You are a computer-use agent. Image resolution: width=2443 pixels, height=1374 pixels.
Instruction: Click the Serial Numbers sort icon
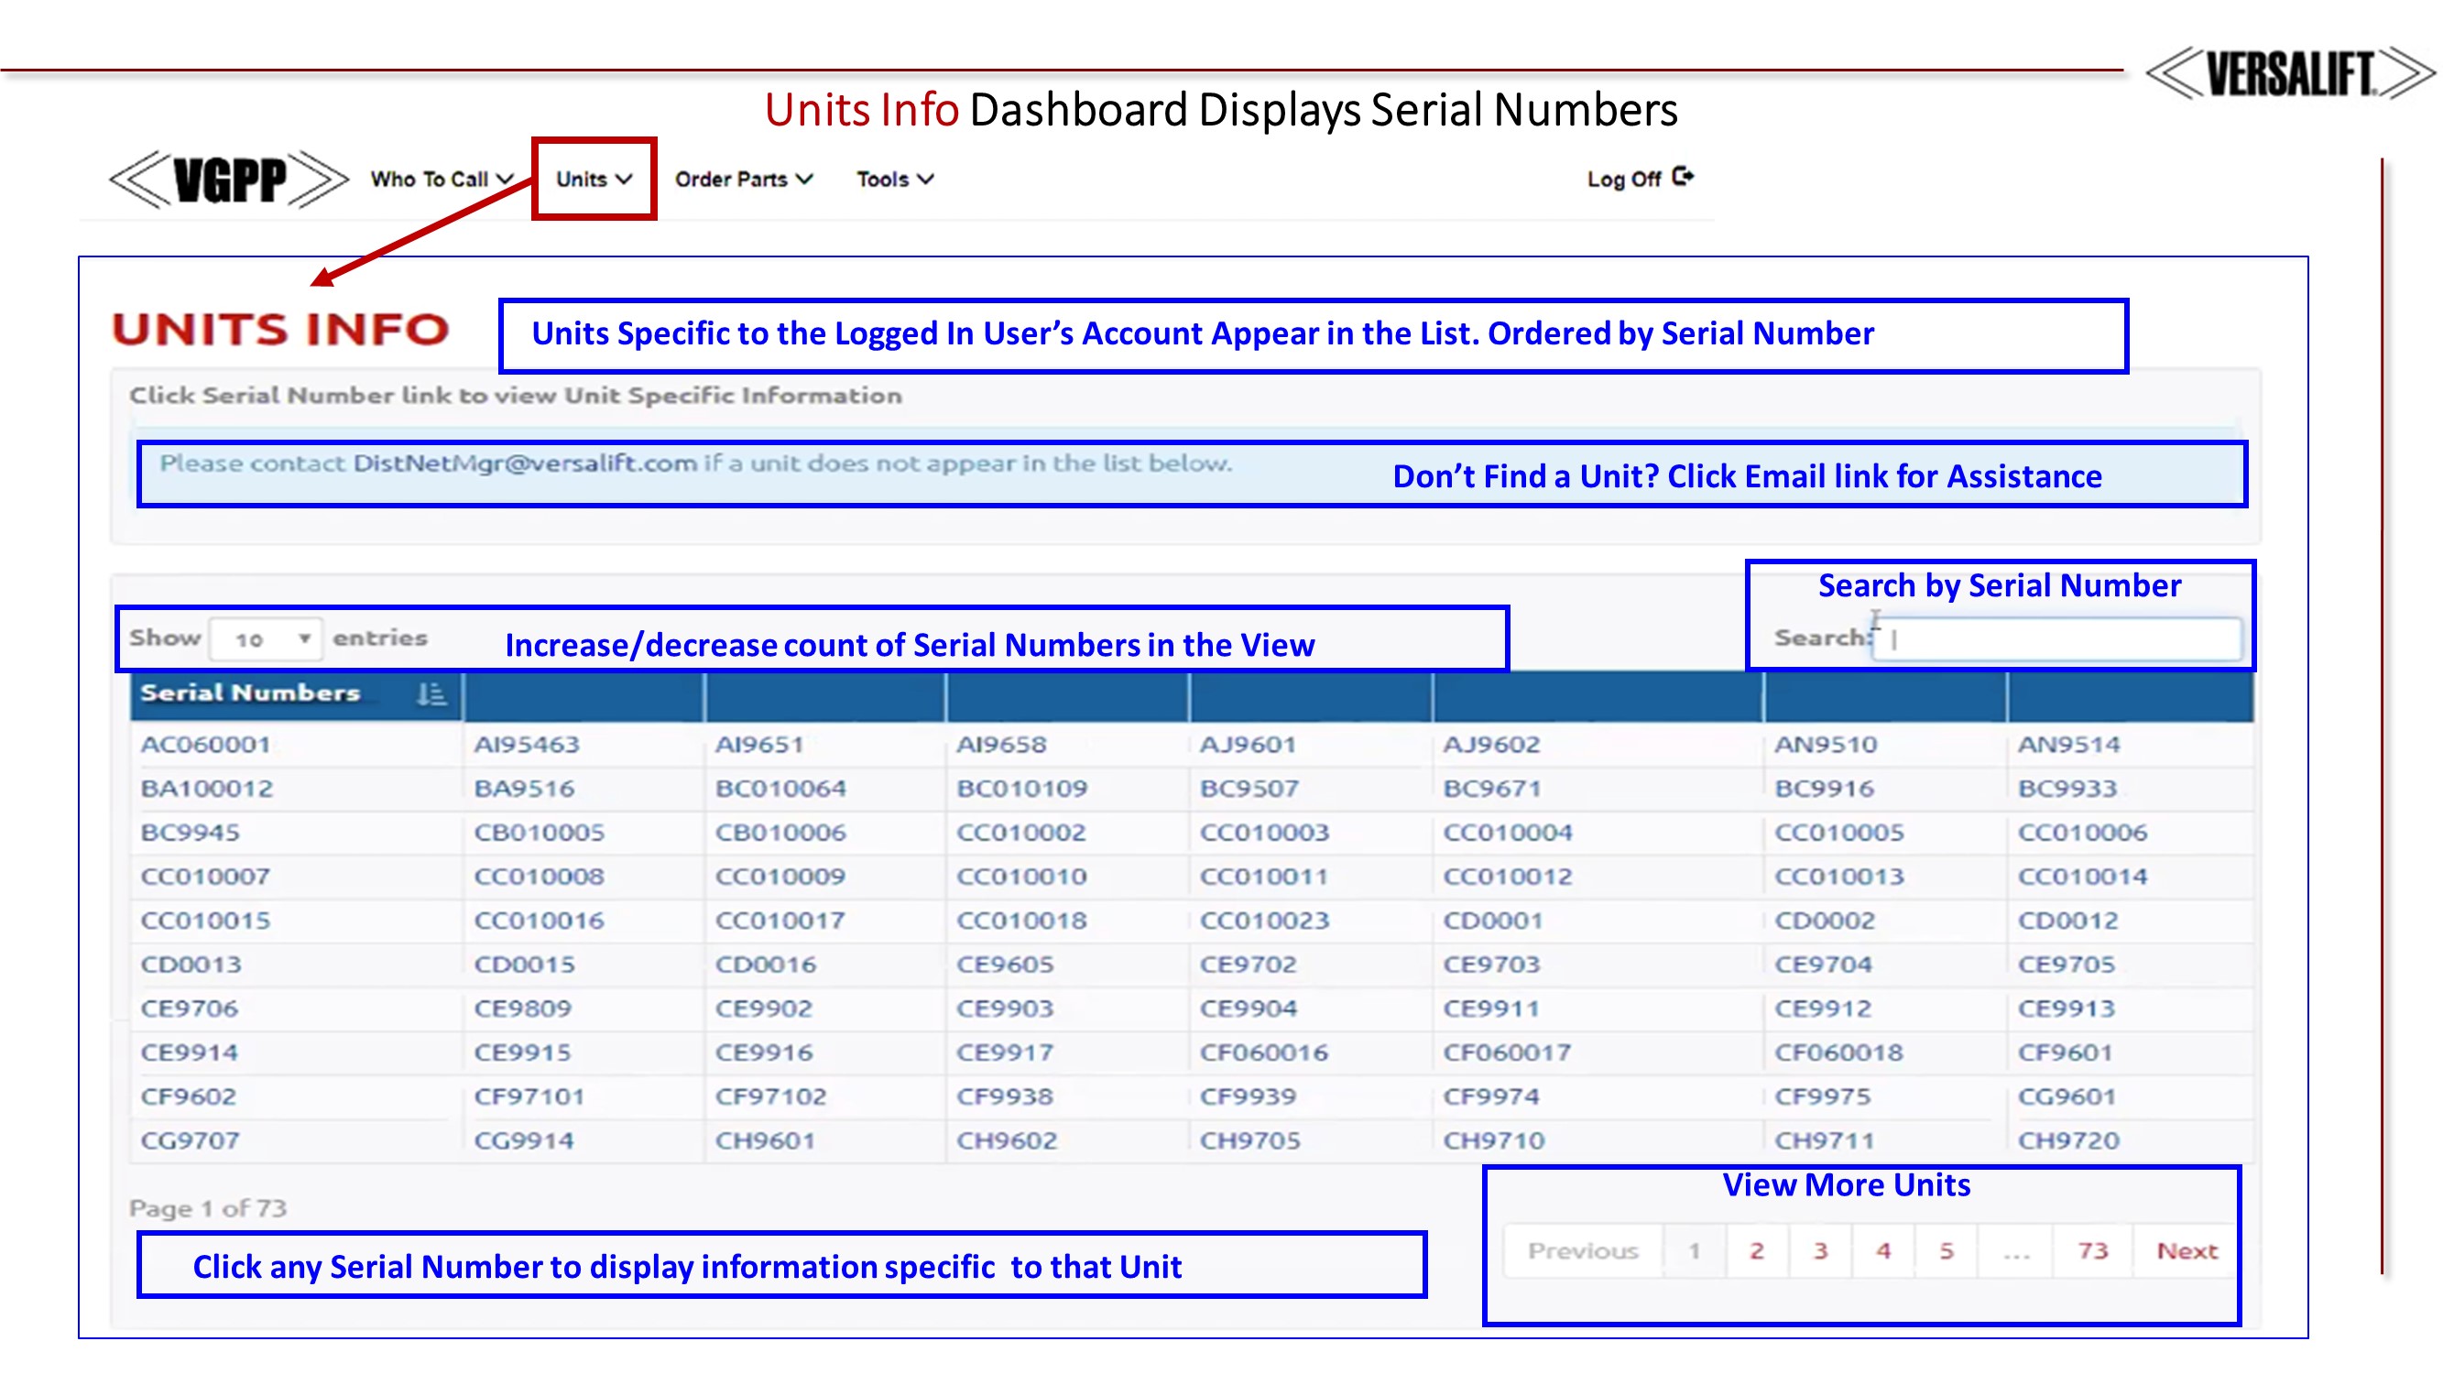point(431,694)
